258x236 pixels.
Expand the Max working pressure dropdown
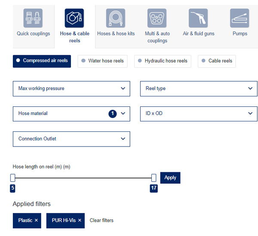tap(71, 89)
